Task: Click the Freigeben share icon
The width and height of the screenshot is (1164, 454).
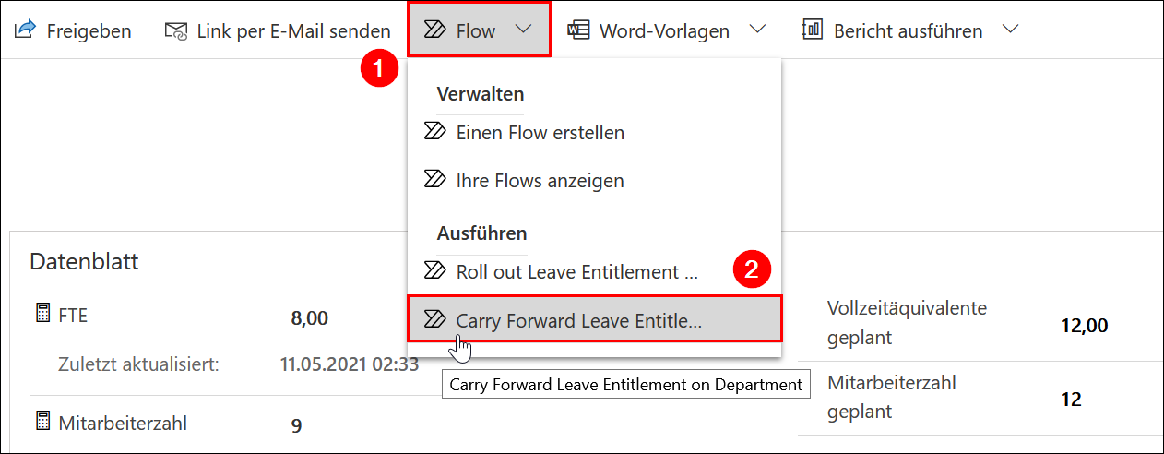Action: point(24,30)
